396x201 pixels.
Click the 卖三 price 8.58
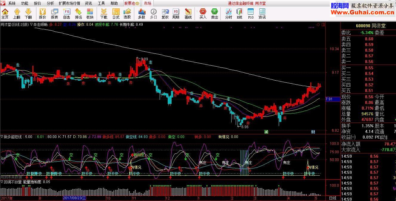[369, 50]
